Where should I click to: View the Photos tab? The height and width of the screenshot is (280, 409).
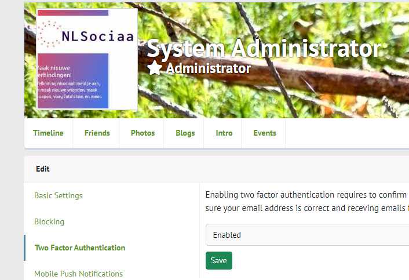(x=143, y=133)
